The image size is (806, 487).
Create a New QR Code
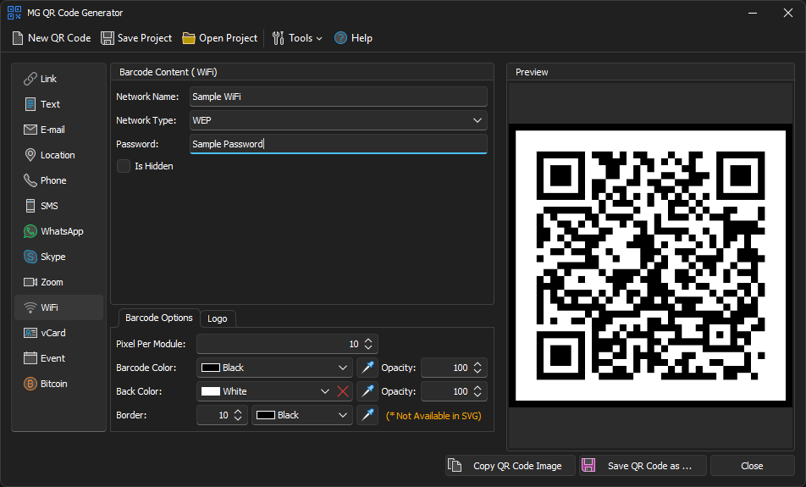tap(52, 38)
